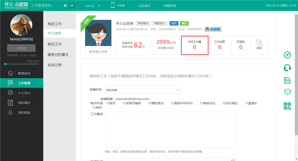Click the note edit icon on right

287,80
